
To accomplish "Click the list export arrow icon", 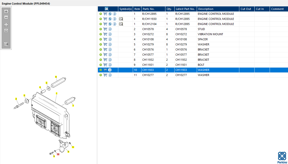I will [6, 44].
